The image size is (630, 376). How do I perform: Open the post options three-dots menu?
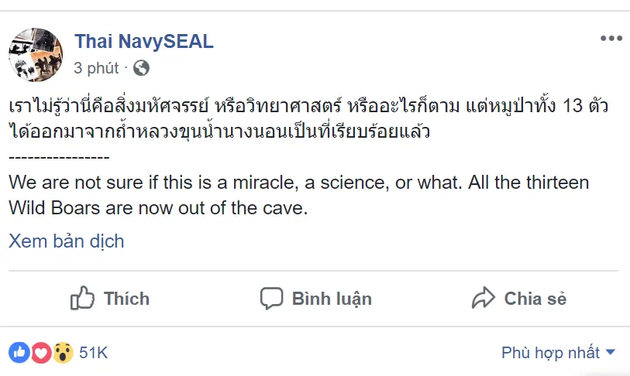click(x=611, y=39)
